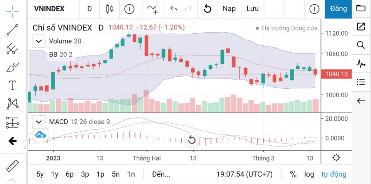371x184 pixels.
Task: Open the indicators menu icon
Action: click(x=153, y=9)
